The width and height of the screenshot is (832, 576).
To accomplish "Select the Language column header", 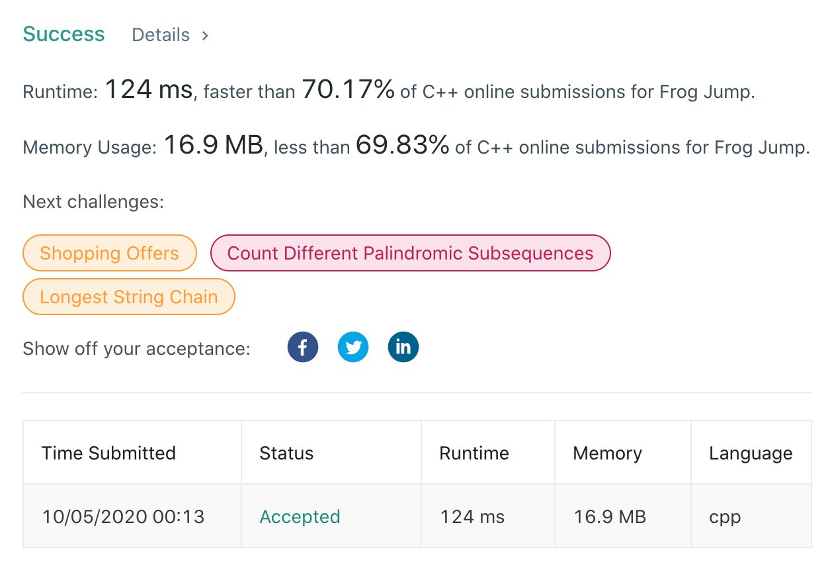I will [751, 453].
